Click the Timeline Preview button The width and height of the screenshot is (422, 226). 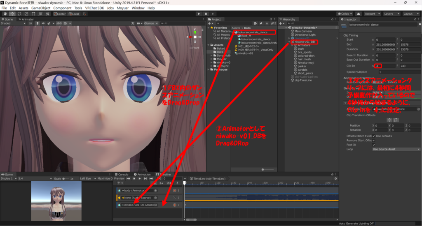tap(119, 179)
